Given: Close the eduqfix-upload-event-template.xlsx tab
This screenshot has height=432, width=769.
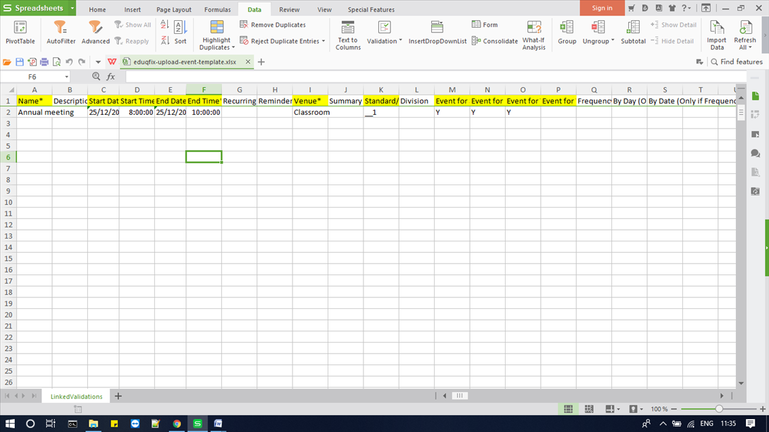Looking at the screenshot, I should point(248,62).
